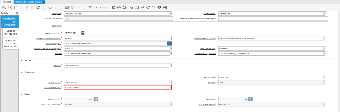Click the Undo changes toolbar icon

4,8
